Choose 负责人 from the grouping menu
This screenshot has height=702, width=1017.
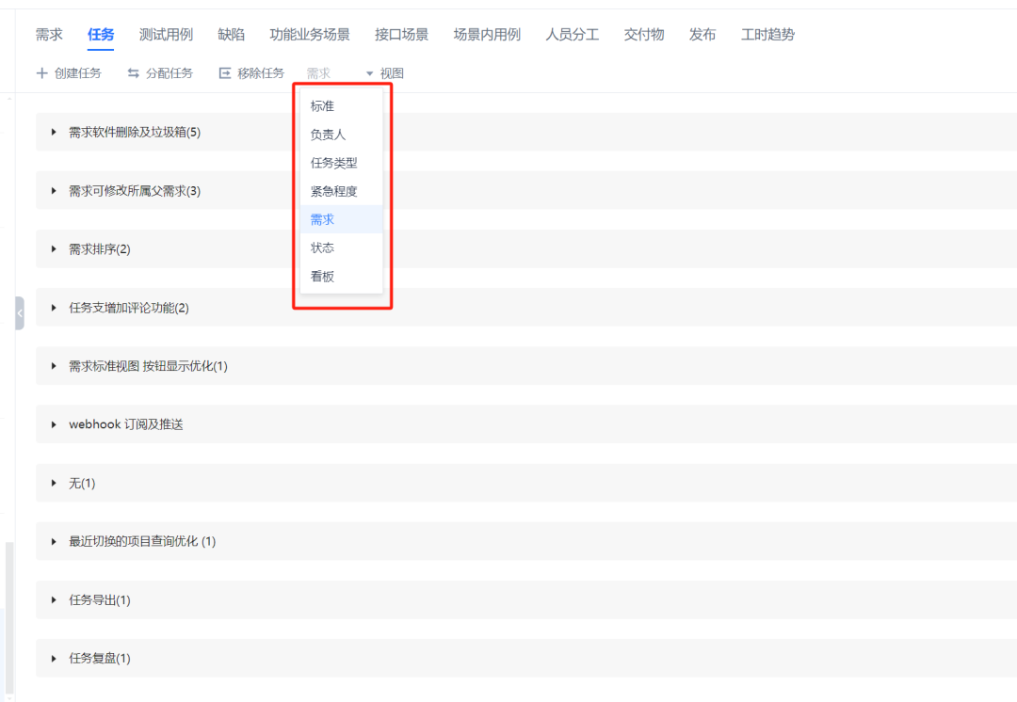coord(326,134)
